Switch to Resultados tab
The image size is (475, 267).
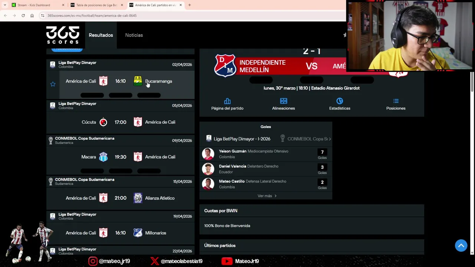click(101, 35)
